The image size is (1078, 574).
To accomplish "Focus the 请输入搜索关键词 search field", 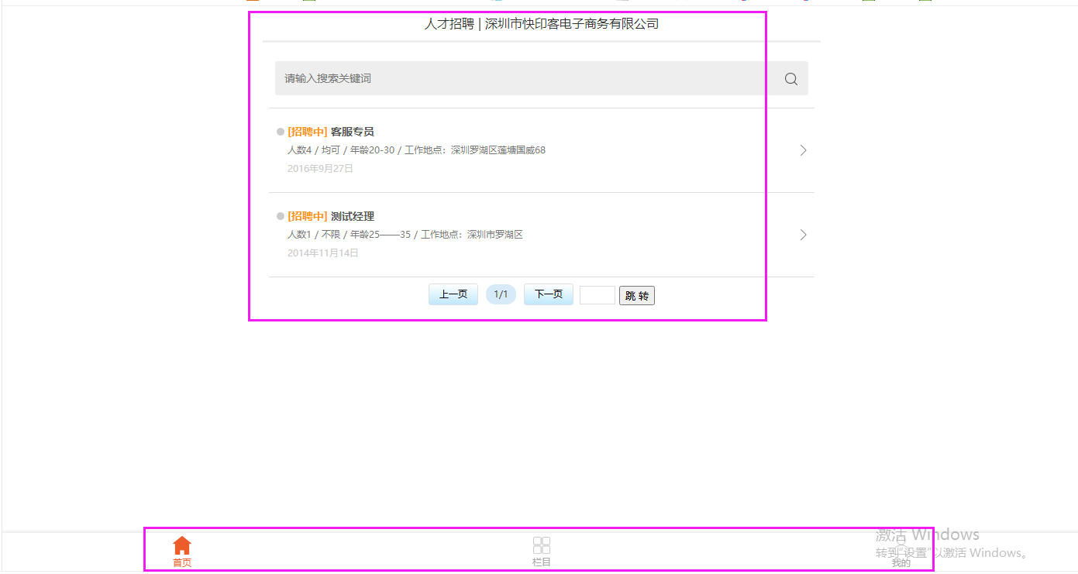I will click(x=527, y=78).
